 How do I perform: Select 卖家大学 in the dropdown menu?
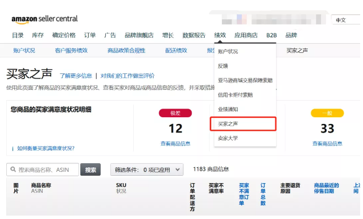[x=245, y=138]
